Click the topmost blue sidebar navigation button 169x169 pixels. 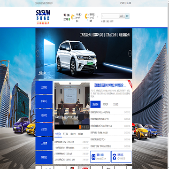44,87
